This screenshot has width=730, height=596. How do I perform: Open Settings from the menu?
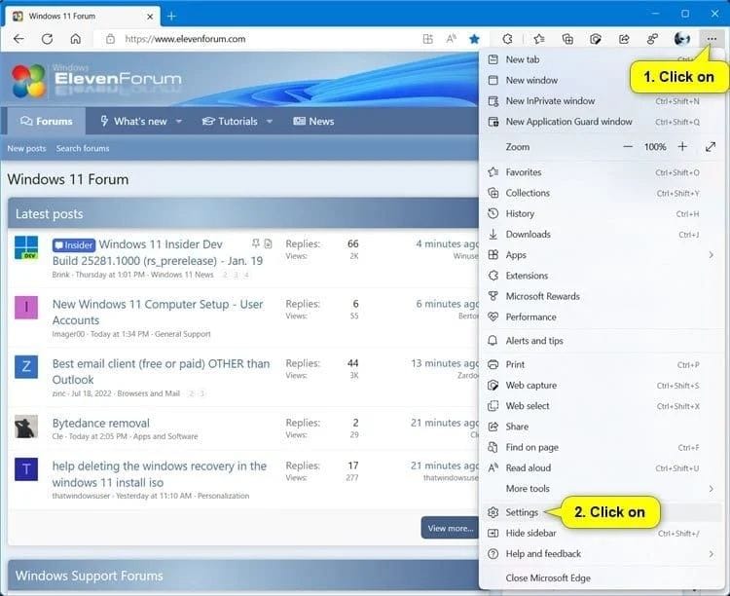(602, 512)
